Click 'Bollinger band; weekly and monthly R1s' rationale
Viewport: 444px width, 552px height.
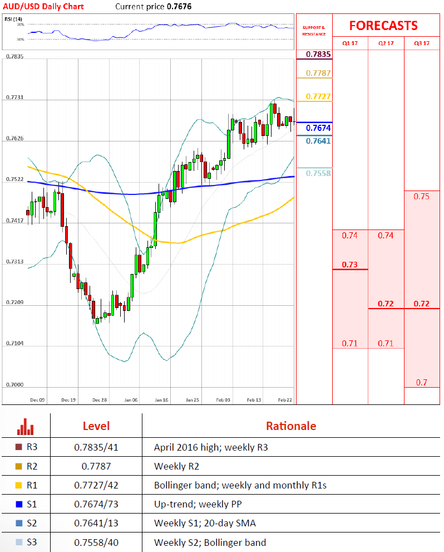pos(240,485)
